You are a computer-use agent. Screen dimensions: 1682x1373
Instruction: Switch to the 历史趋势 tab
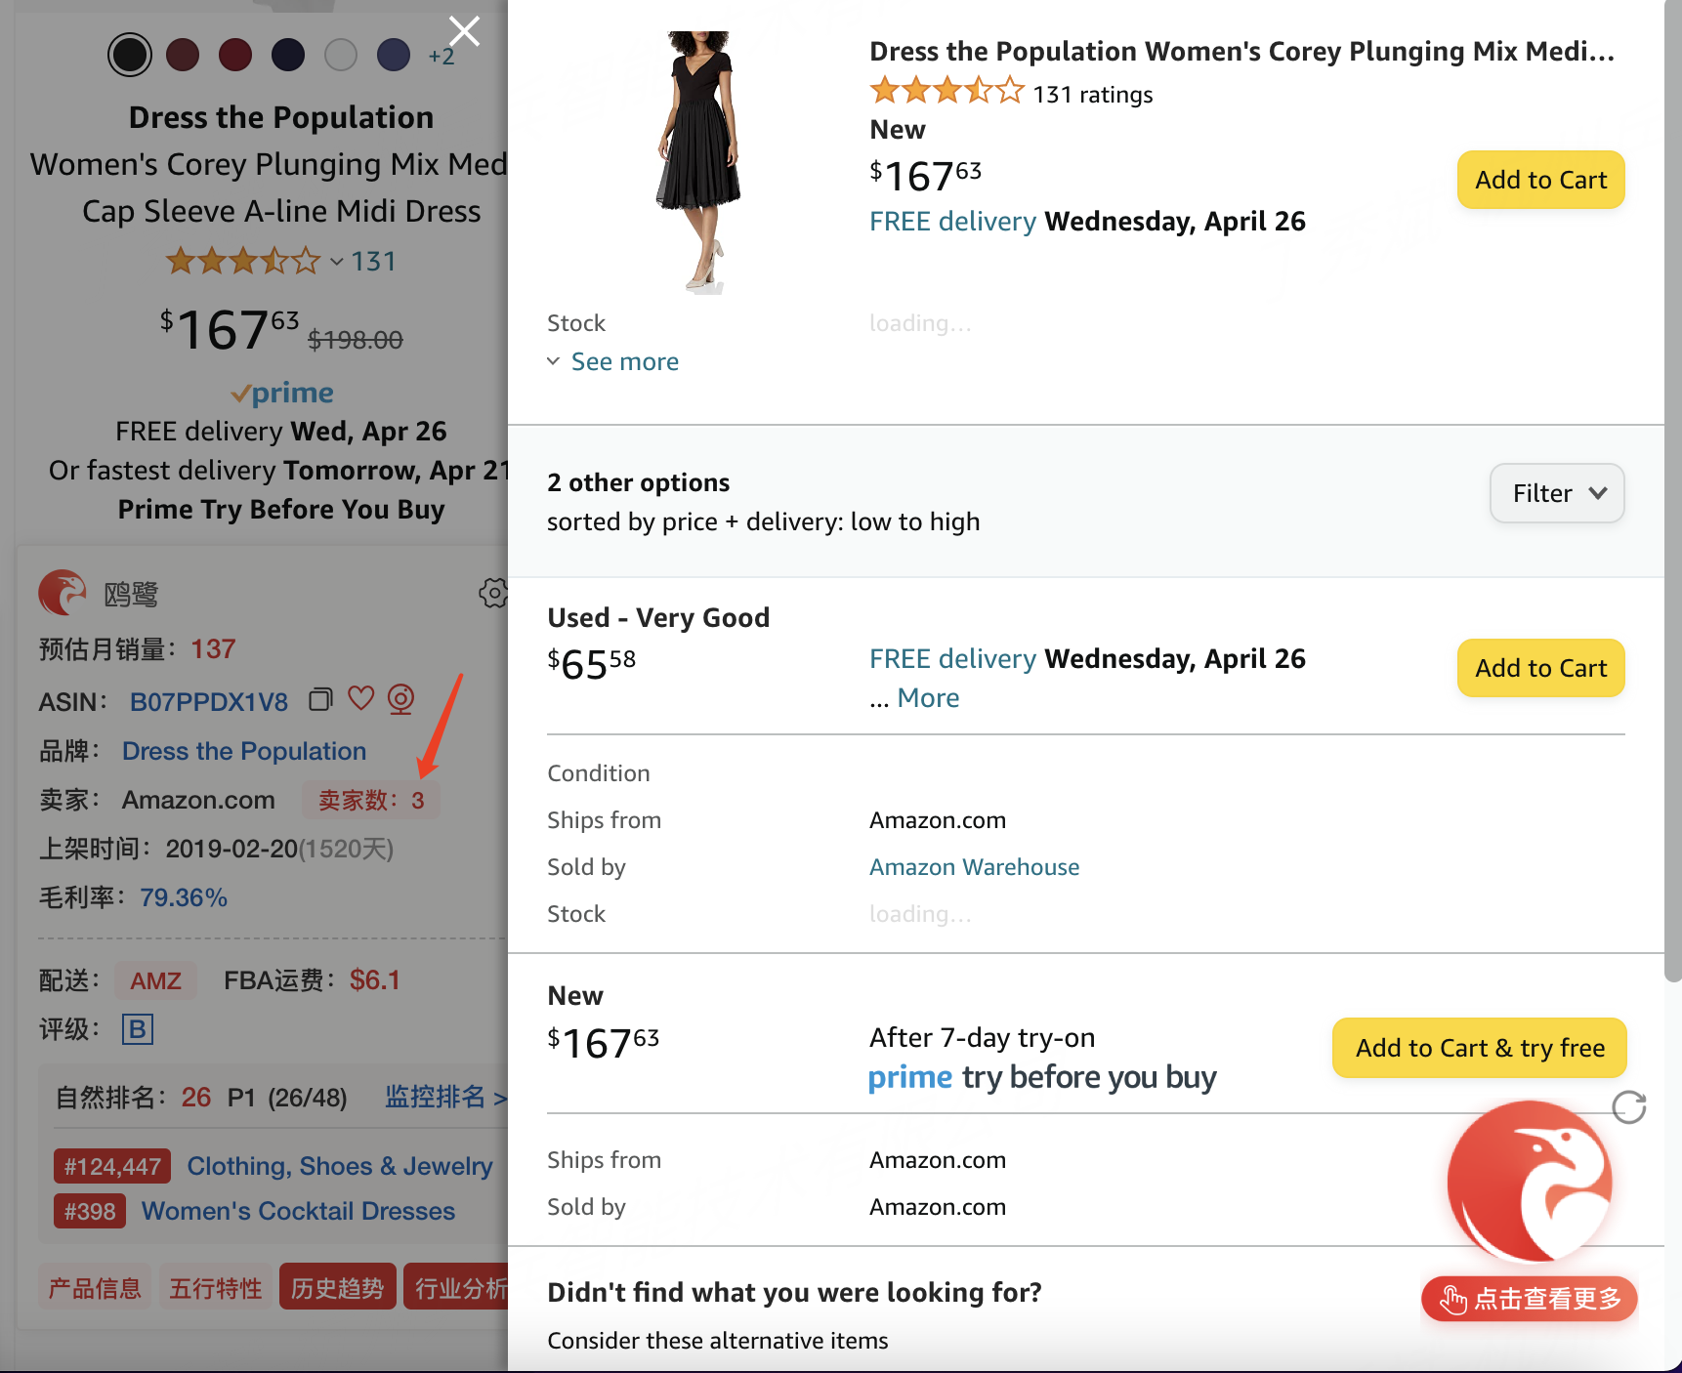tap(338, 1288)
